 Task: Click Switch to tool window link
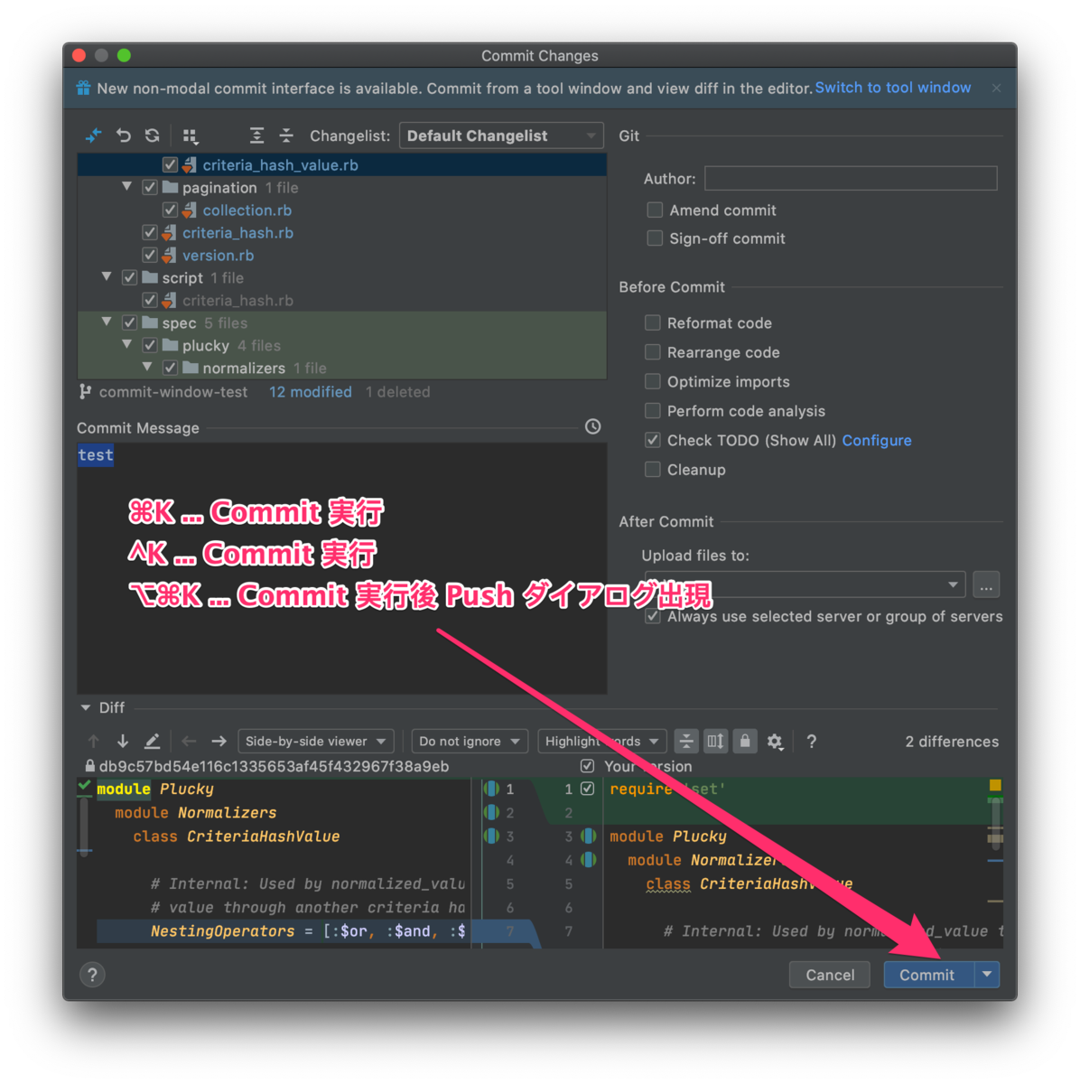(893, 88)
